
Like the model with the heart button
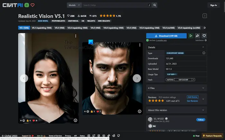[204, 36]
